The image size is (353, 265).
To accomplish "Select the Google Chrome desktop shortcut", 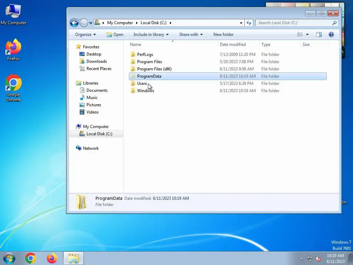I will [x=13, y=88].
